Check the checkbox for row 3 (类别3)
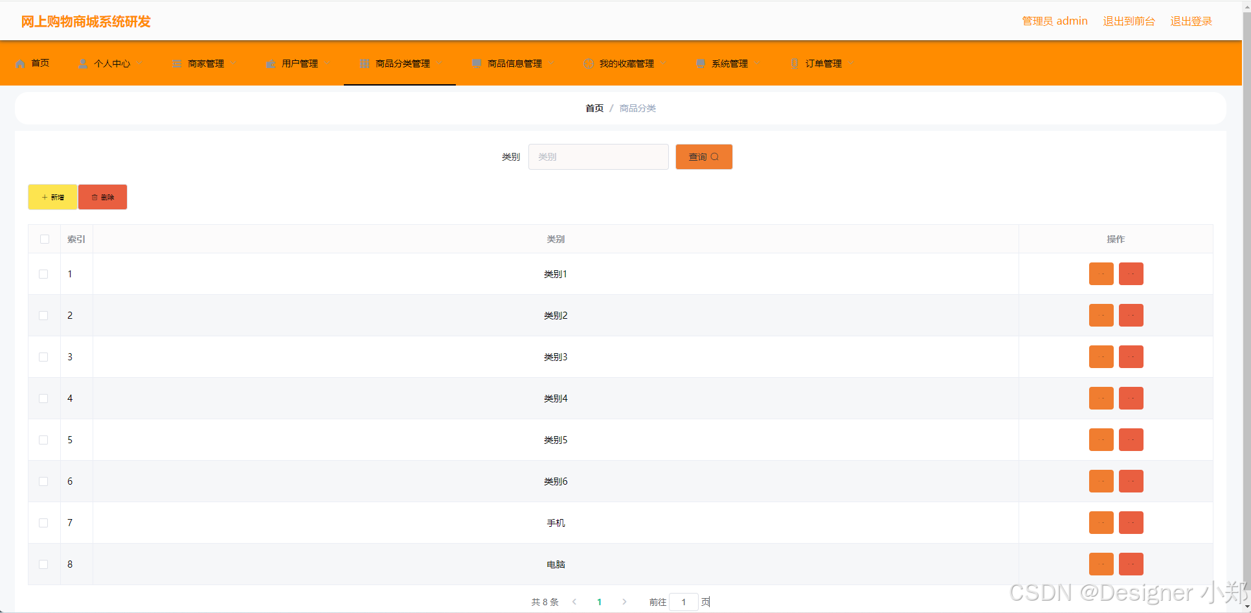 click(43, 357)
